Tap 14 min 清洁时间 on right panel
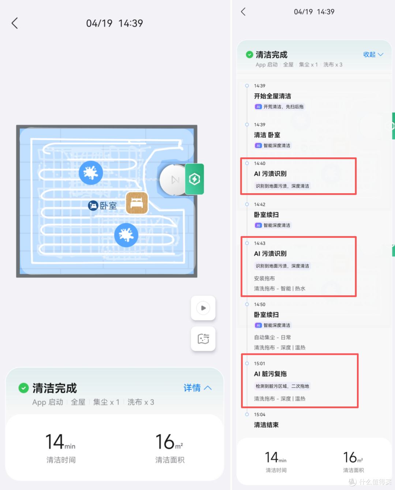Image resolution: width=395 pixels, height=490 pixels. point(276,462)
